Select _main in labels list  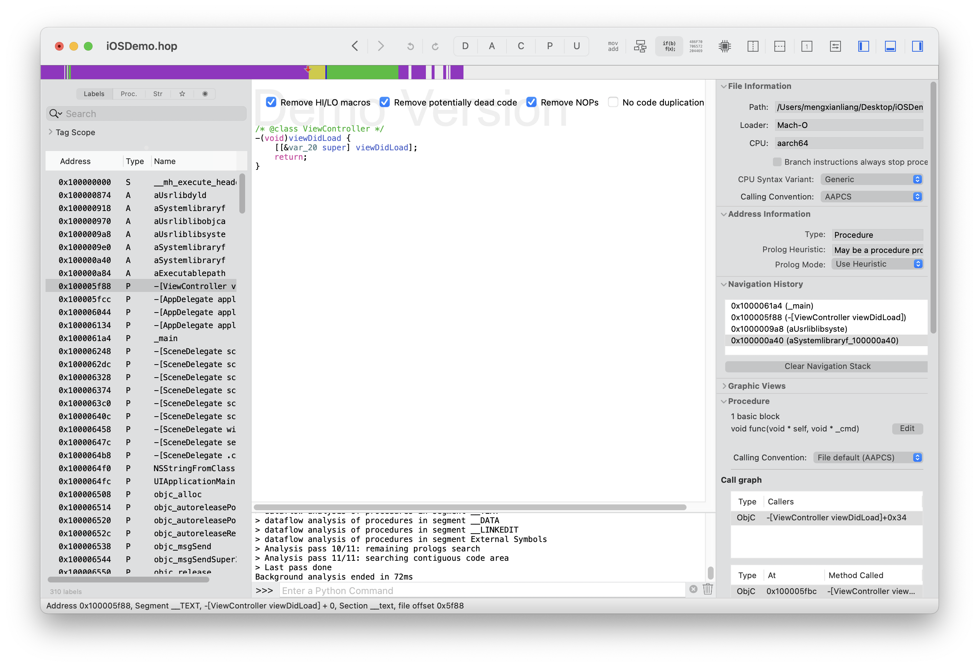coord(141,338)
